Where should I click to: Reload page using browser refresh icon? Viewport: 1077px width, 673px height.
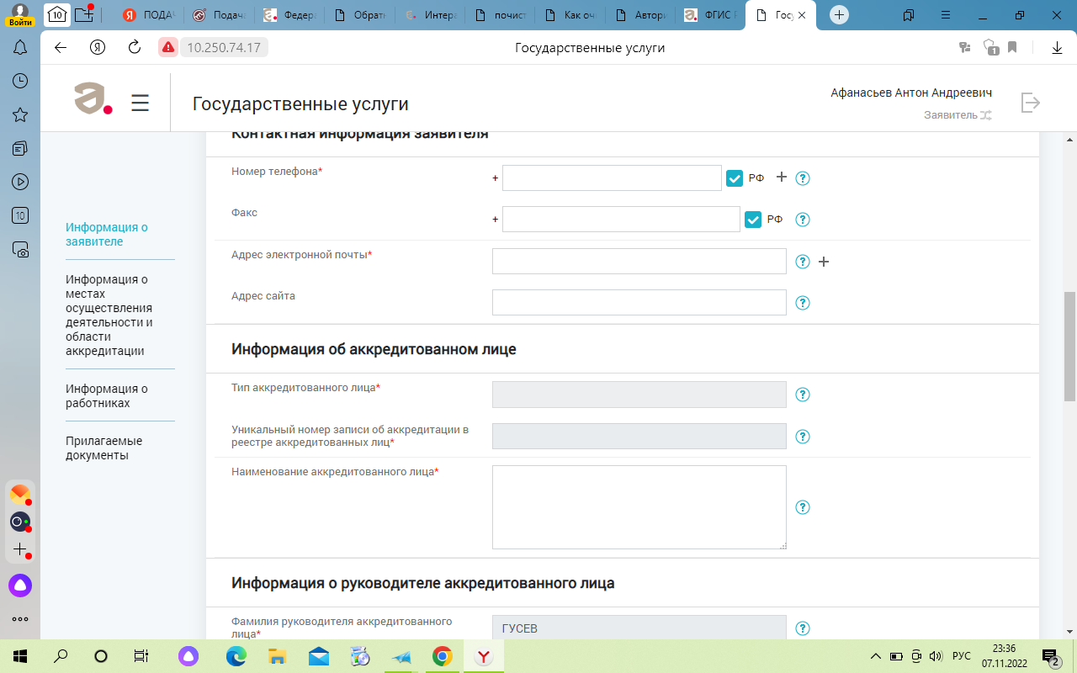[x=134, y=48]
